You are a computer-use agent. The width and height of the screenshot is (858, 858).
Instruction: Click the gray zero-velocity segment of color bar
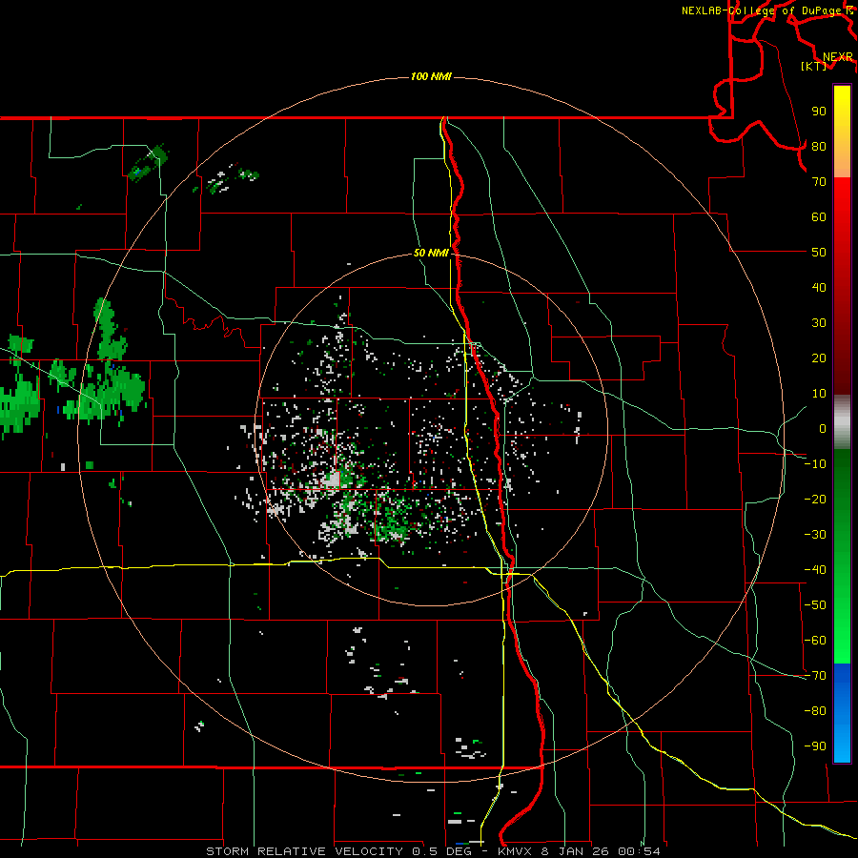[x=842, y=422]
